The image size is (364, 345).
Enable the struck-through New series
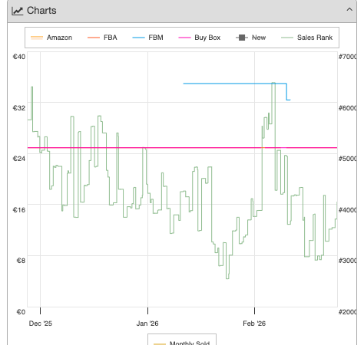click(x=250, y=38)
